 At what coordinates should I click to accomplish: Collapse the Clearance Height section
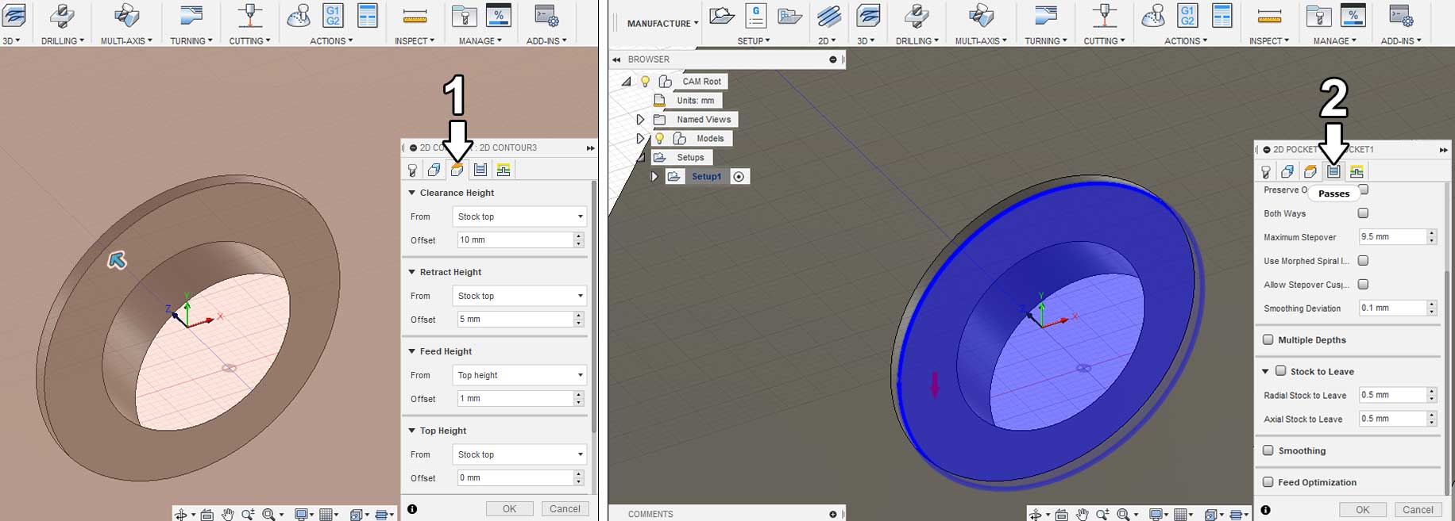pyautogui.click(x=411, y=193)
